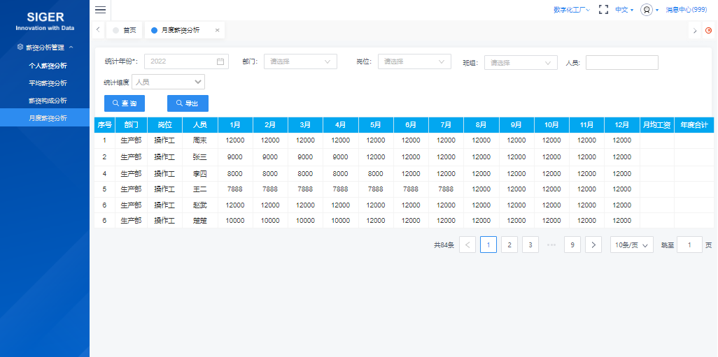Click the 薪资分析管理 menu icon
Viewport: 718px width, 357px height.
(20, 47)
